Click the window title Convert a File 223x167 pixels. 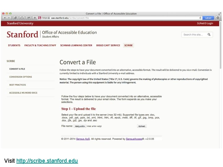(111, 14)
